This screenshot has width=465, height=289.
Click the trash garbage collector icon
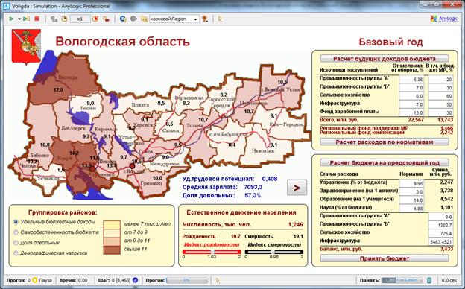pyautogui.click(x=429, y=280)
